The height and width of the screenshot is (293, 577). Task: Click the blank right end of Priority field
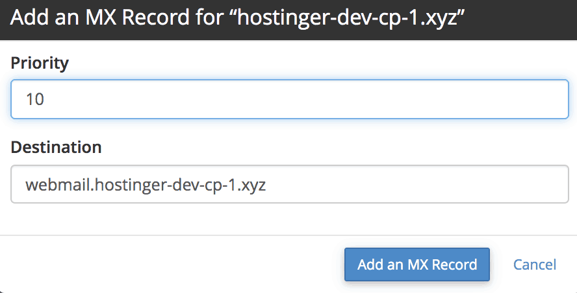(x=507, y=99)
